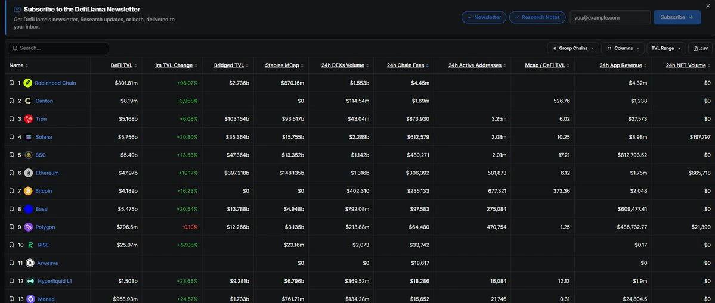
Task: Bookmark the Solana row
Action: click(12, 137)
